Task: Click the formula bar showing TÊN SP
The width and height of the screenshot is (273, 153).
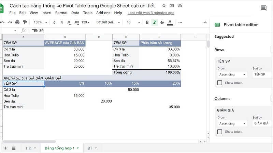Action: pyautogui.click(x=119, y=31)
